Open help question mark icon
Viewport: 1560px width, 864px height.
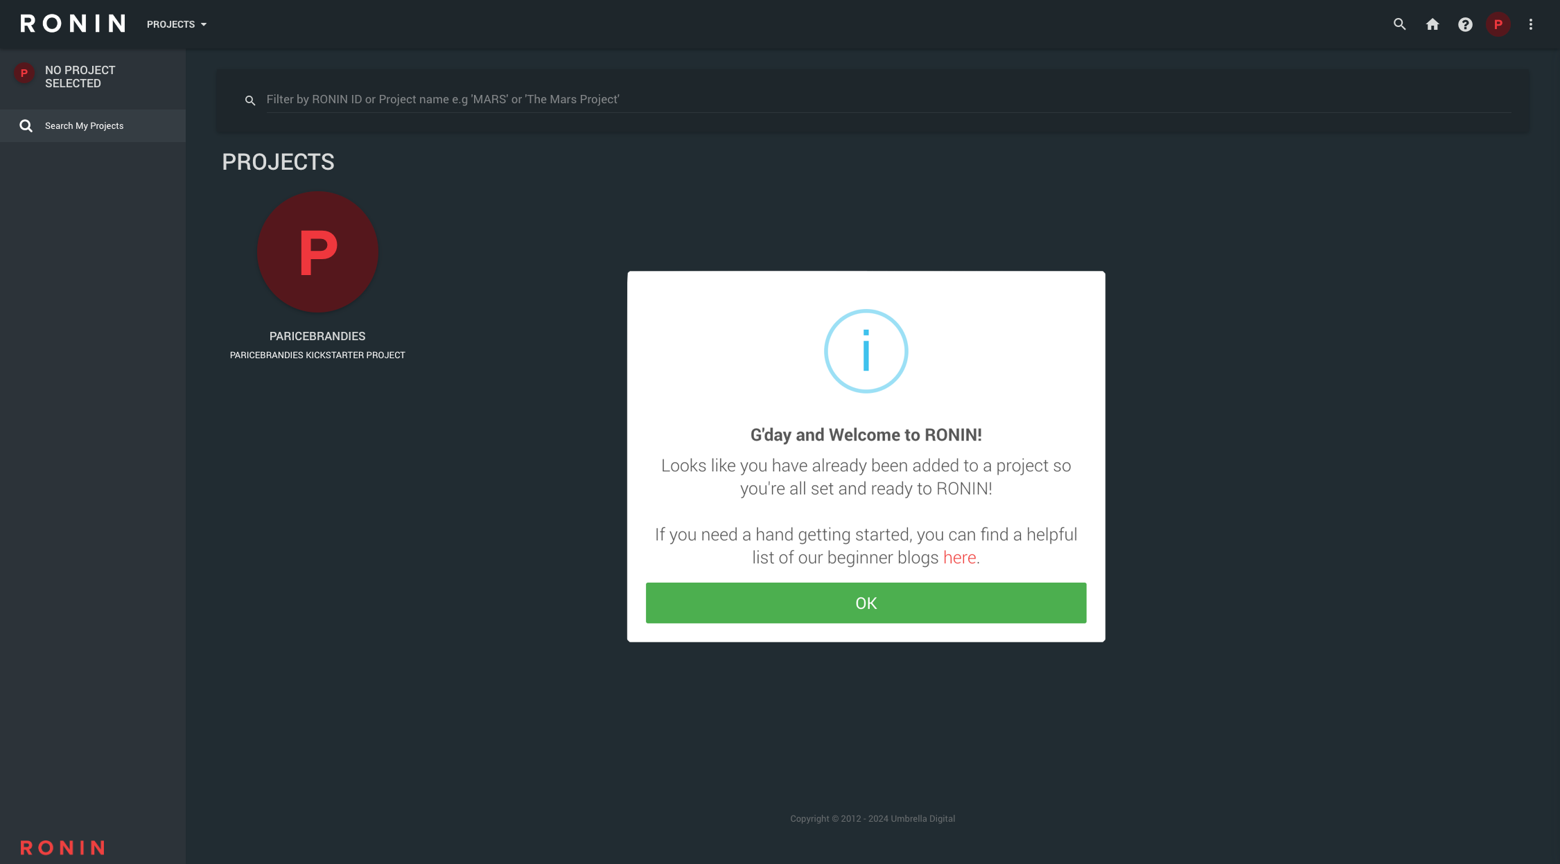tap(1465, 24)
